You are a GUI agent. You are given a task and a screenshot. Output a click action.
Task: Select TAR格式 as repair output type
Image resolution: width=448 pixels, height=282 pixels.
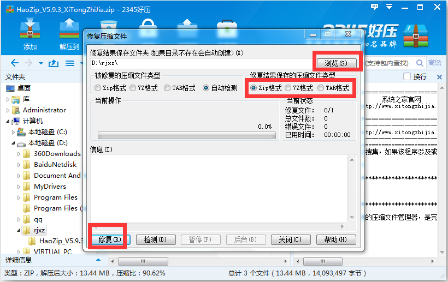[321, 88]
